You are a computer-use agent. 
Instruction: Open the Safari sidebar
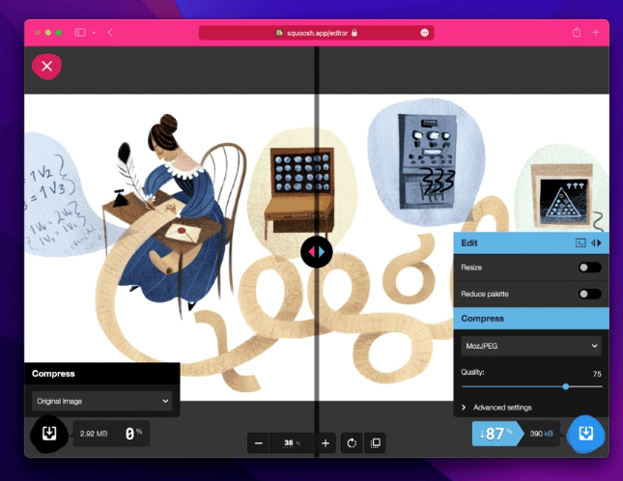[80, 33]
